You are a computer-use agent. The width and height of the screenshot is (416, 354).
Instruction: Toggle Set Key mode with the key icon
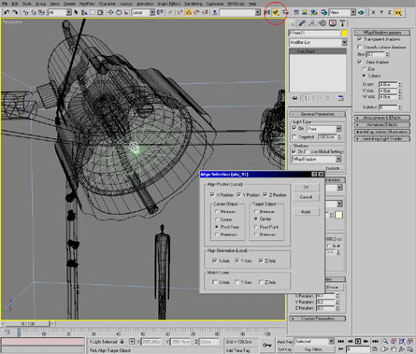(267, 345)
